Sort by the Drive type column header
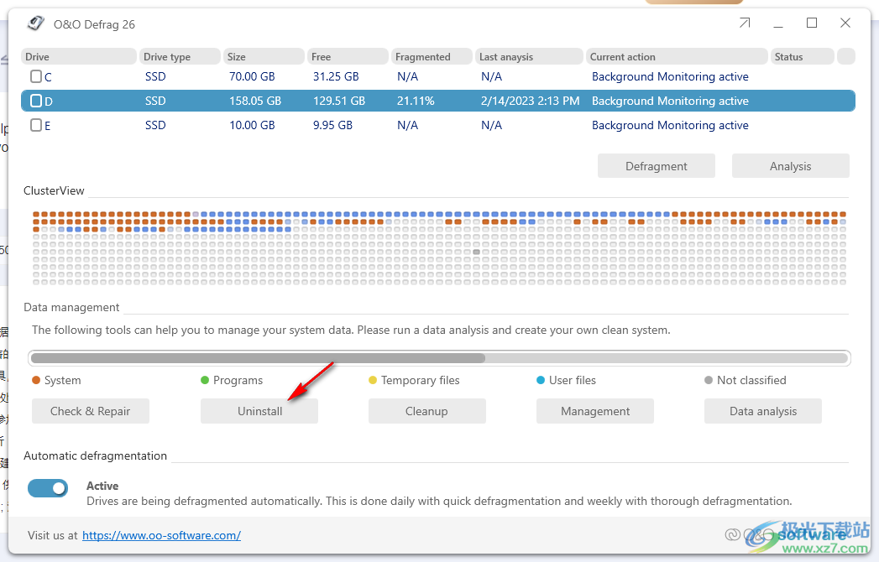 tap(180, 56)
